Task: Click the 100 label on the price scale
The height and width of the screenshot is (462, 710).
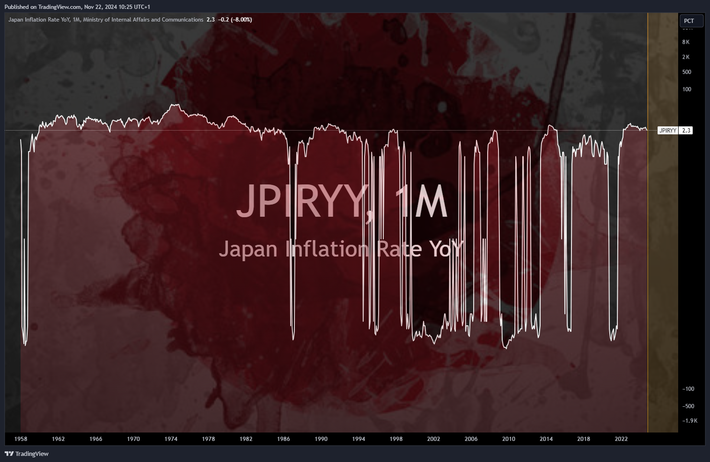Action: [687, 89]
